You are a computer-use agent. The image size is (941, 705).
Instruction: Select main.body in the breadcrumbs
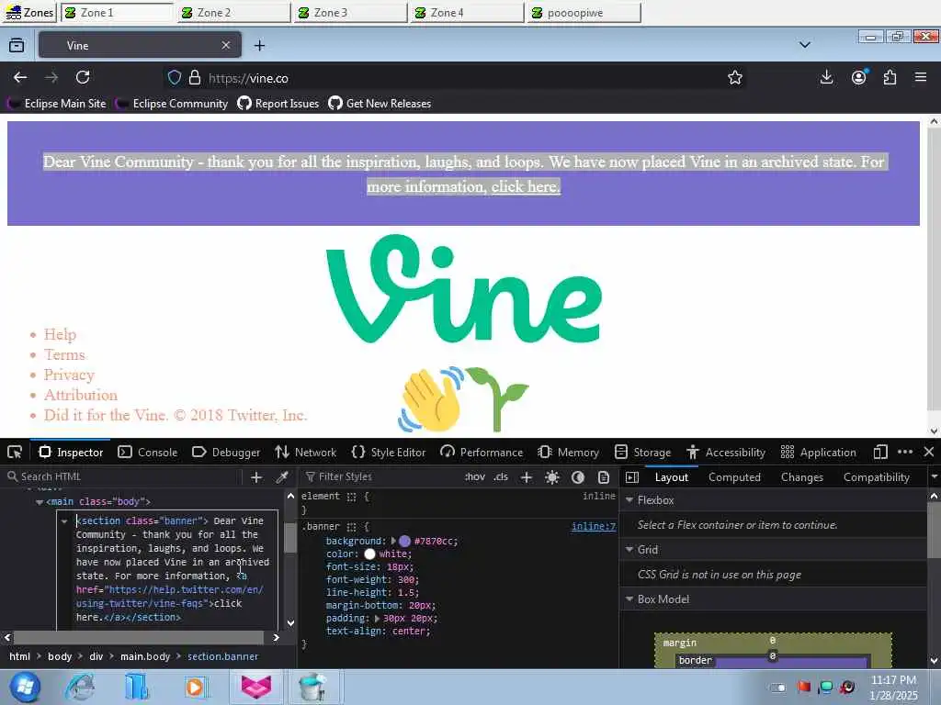click(x=145, y=656)
